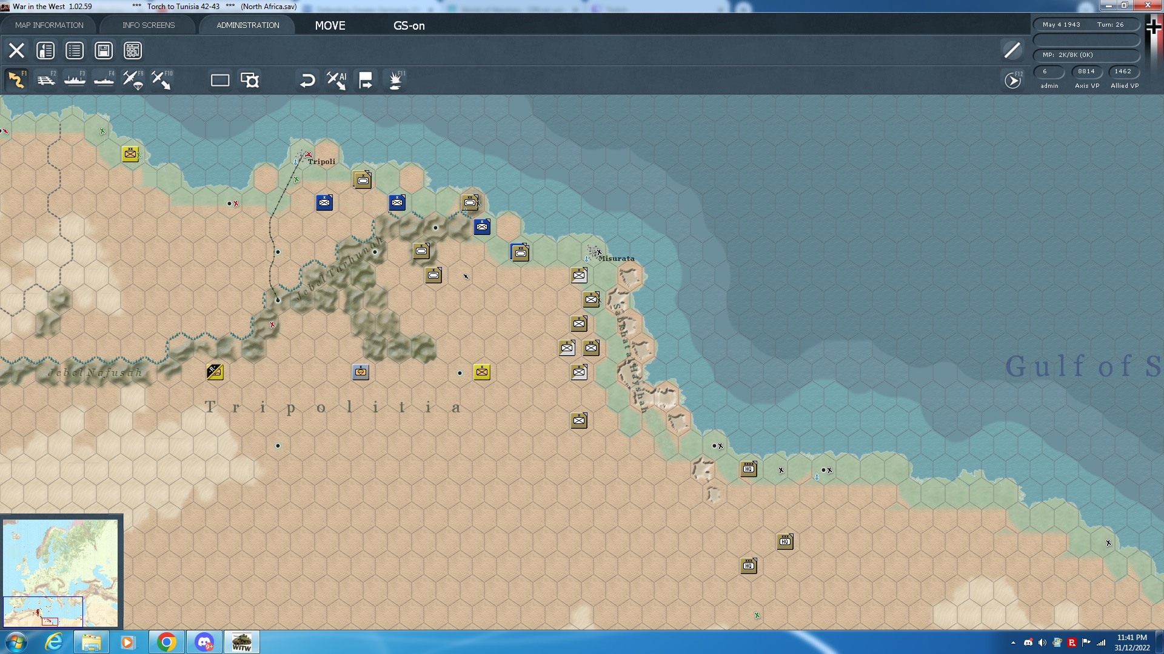Select air transport paradrop mode (F9)
Viewport: 1164px width, 654px height.
click(133, 80)
